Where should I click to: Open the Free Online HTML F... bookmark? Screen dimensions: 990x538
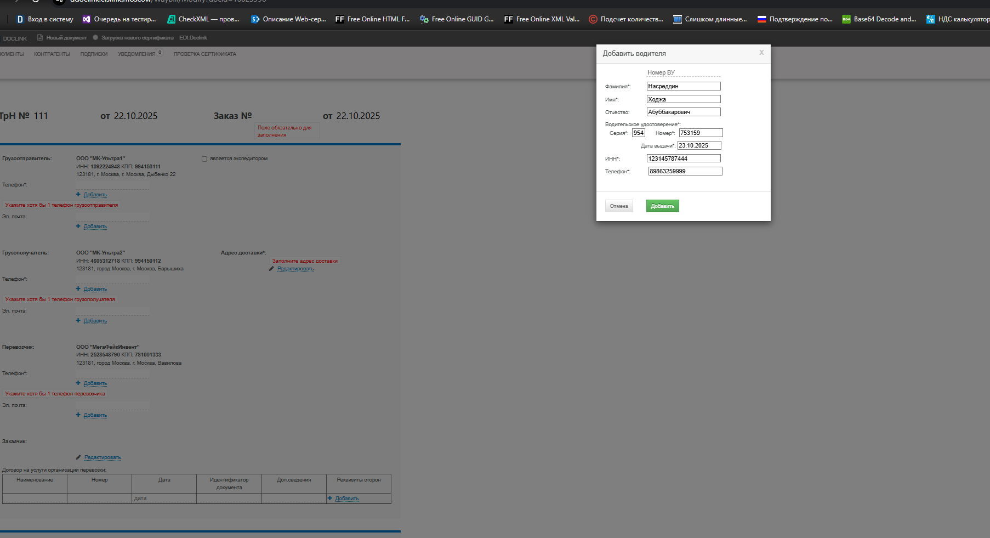373,19
